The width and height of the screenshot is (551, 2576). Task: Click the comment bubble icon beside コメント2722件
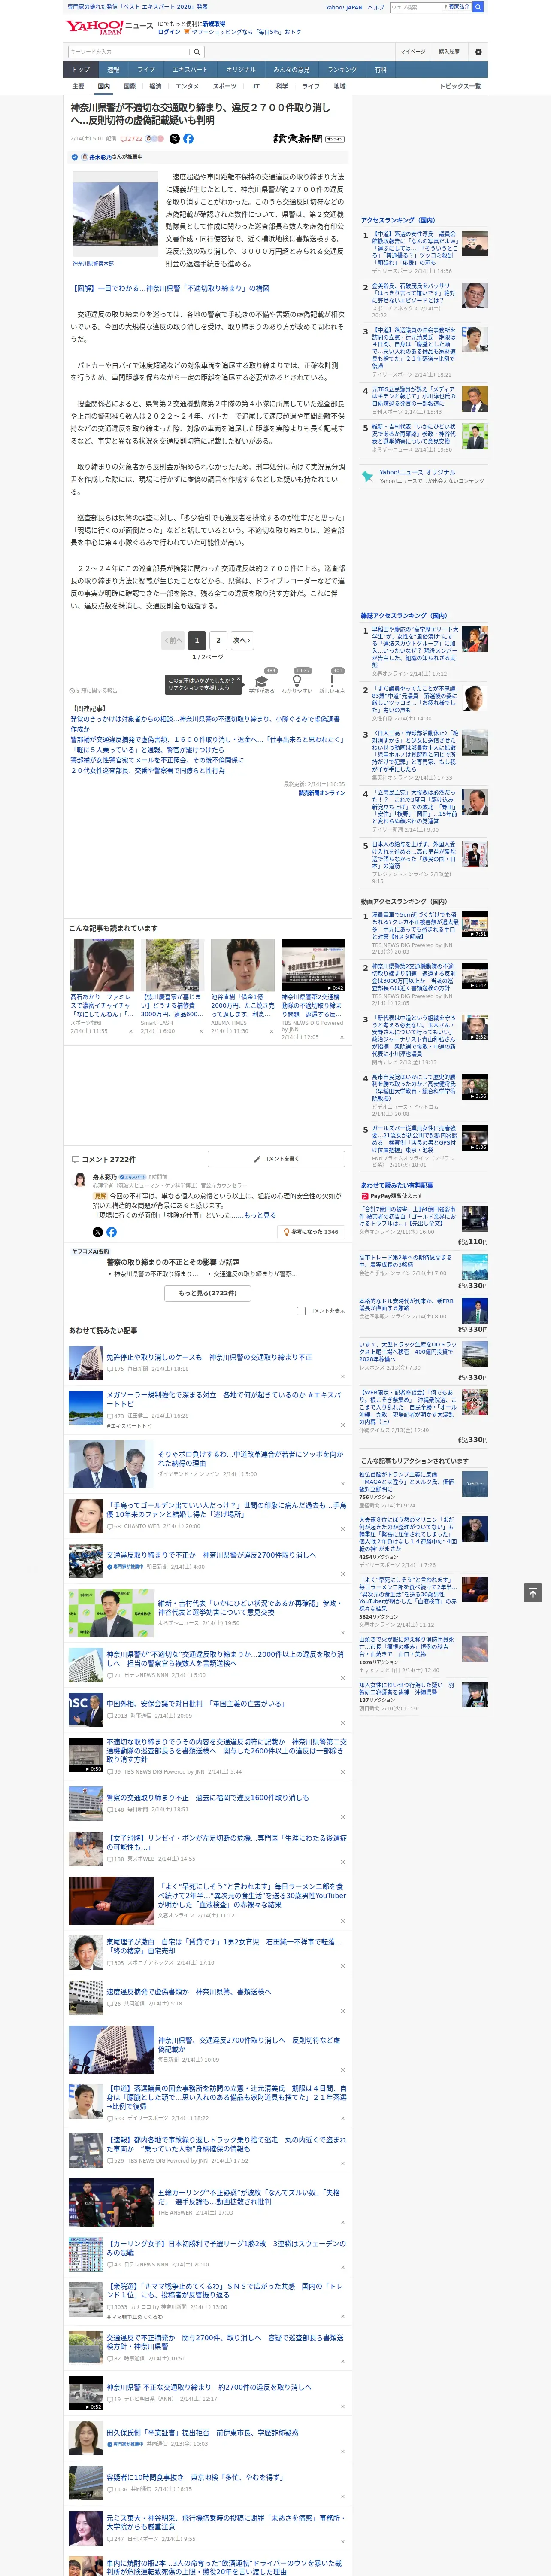click(75, 1159)
